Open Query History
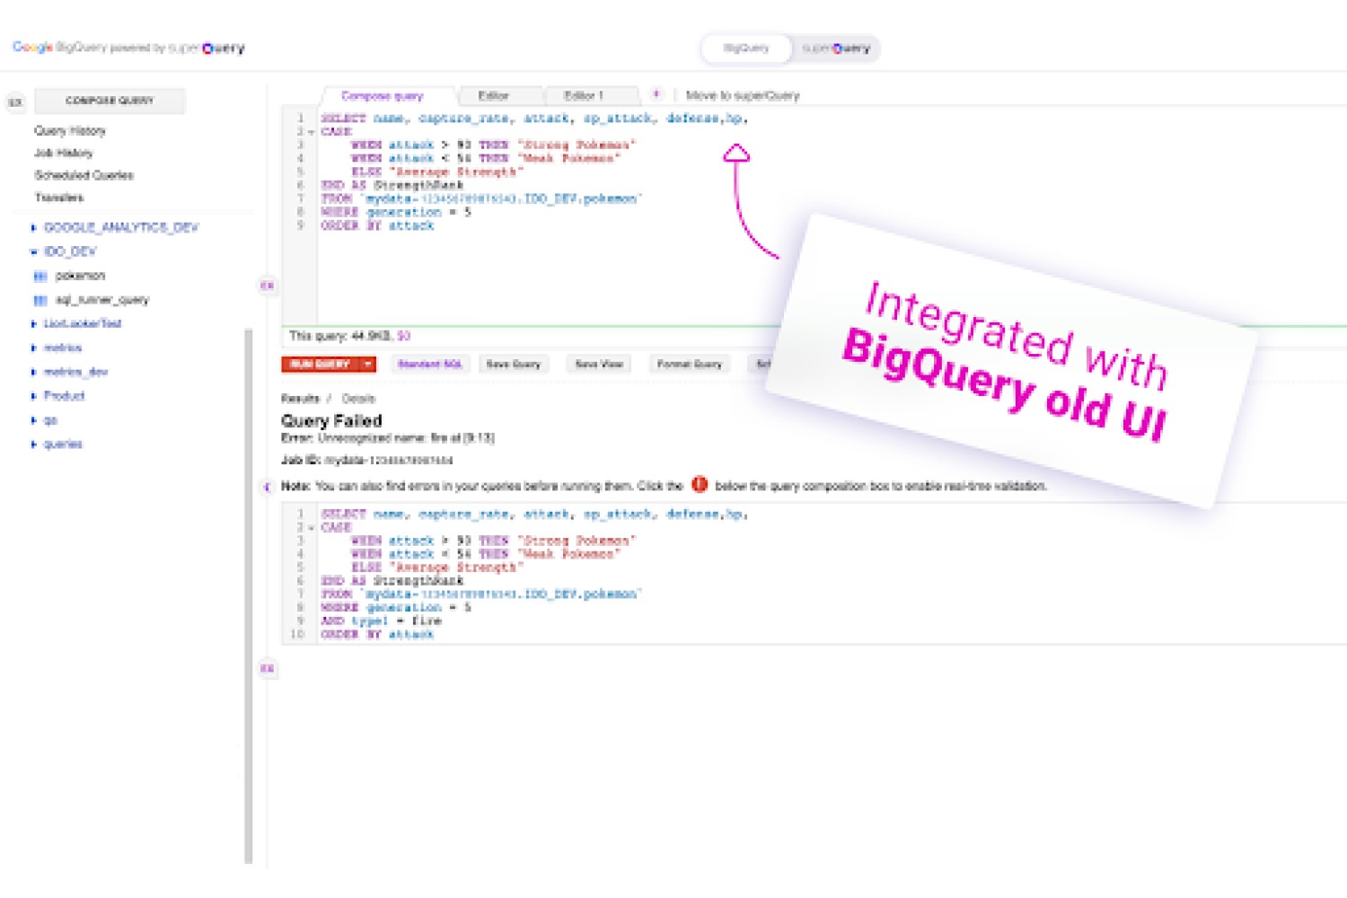This screenshot has width=1347, height=898. point(70,131)
